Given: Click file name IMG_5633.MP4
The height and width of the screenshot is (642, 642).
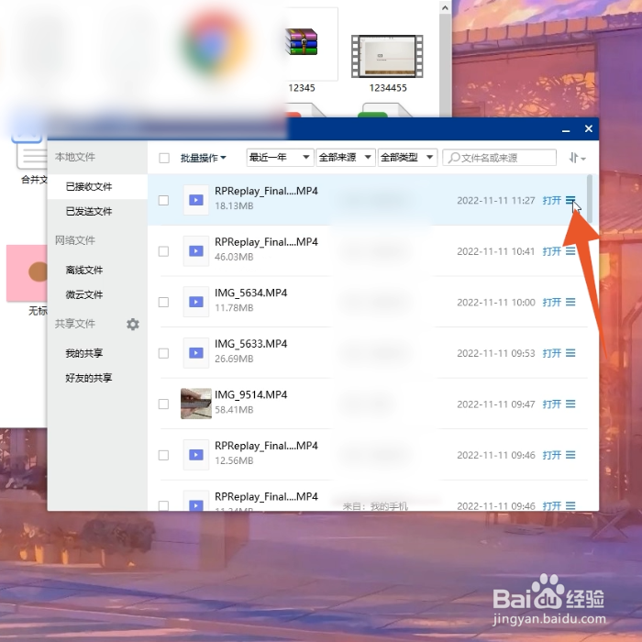Looking at the screenshot, I should (250, 344).
